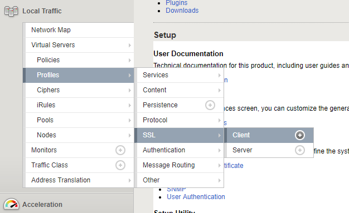Expand the Other submenu arrow
The image size is (349, 213).
[x=219, y=180]
